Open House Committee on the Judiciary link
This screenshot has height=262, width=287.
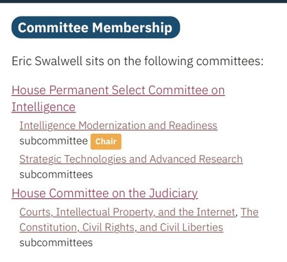click(x=104, y=193)
